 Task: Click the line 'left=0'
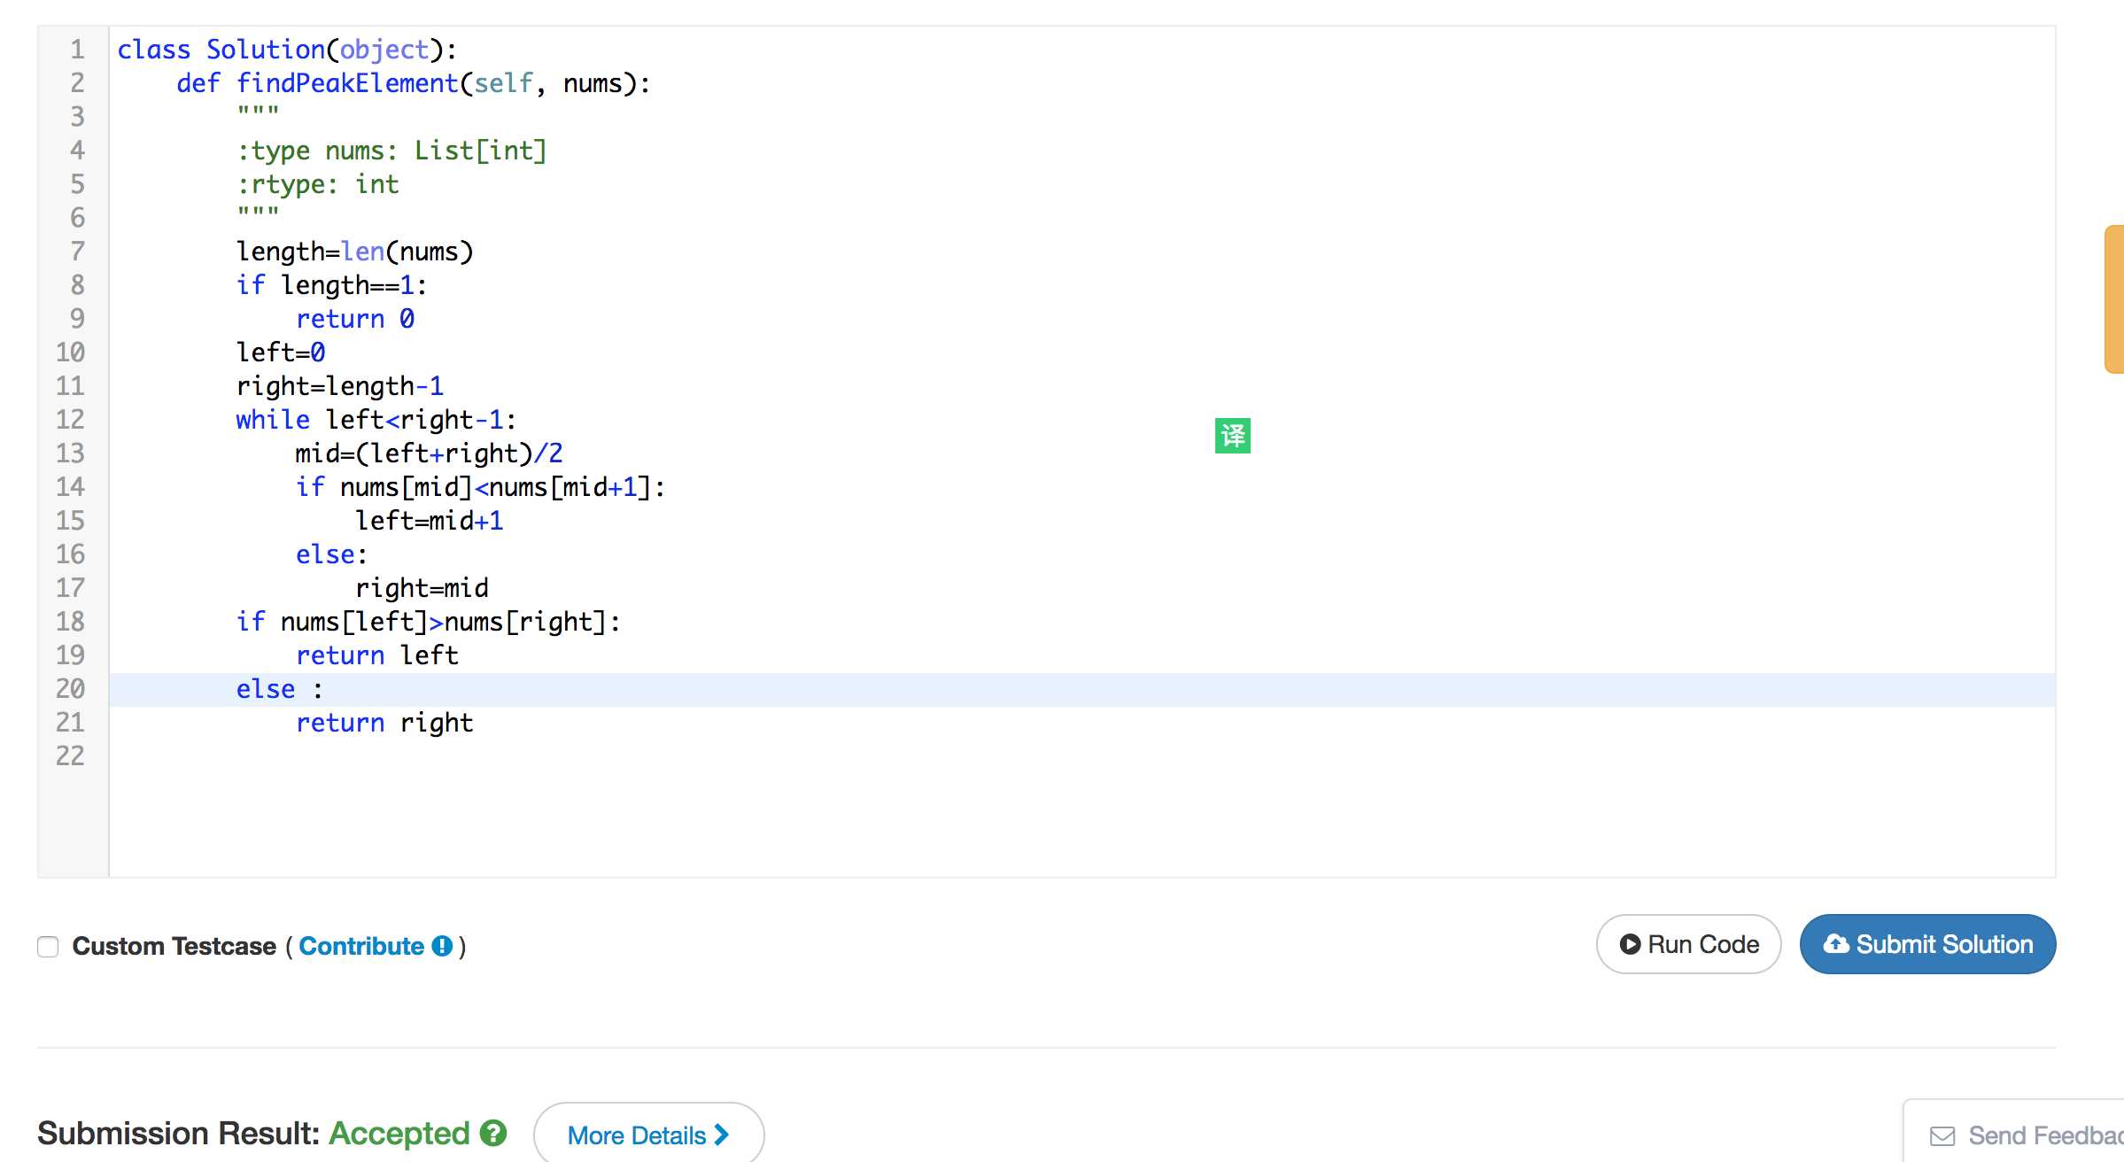280,352
